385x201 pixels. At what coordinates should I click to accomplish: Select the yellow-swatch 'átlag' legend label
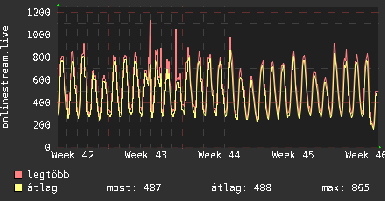(42, 188)
